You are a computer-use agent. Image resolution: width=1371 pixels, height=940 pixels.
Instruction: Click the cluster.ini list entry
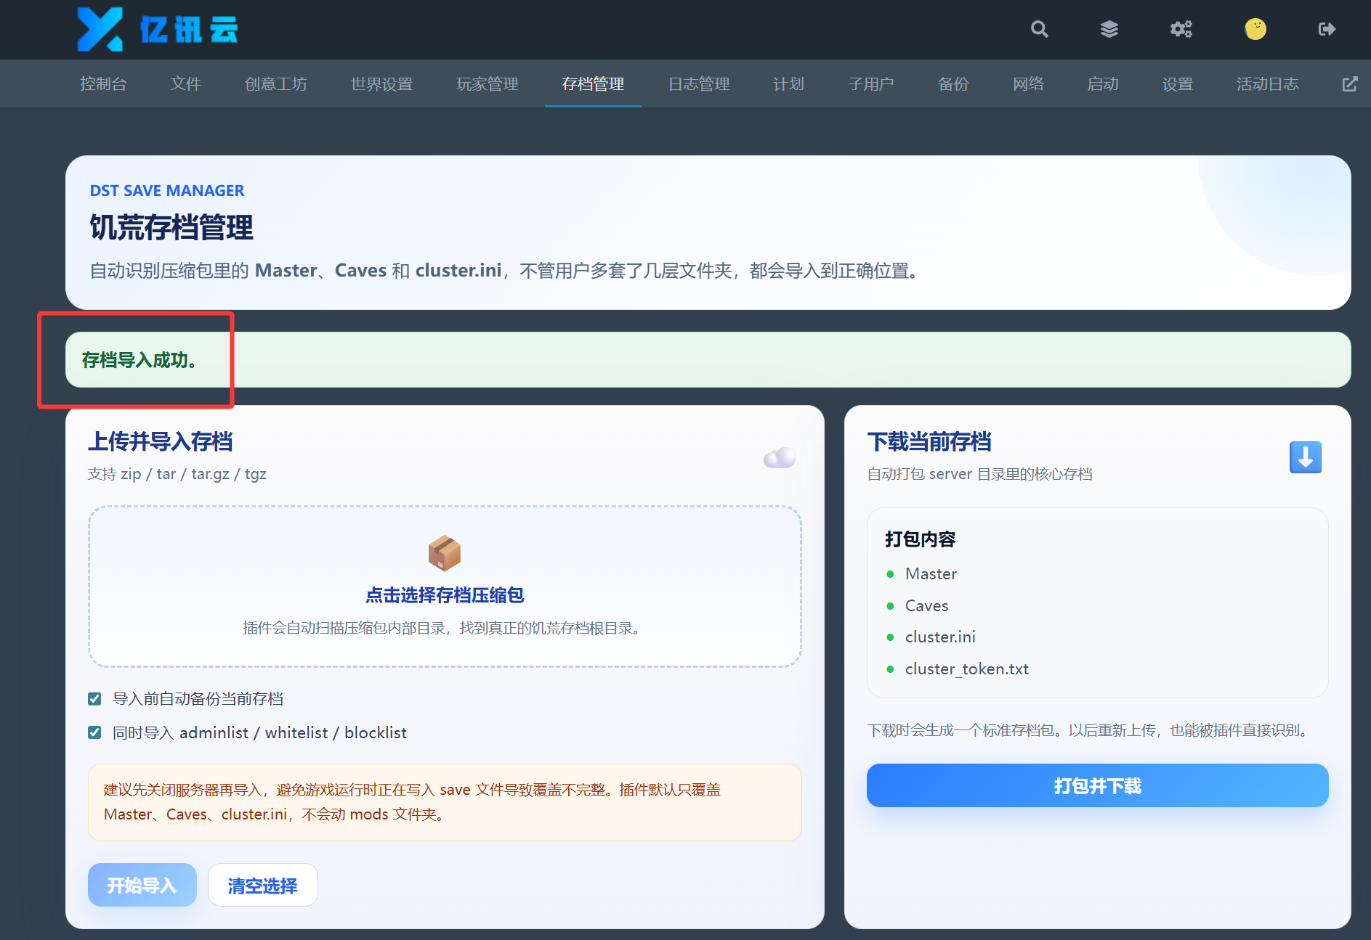[x=940, y=637]
